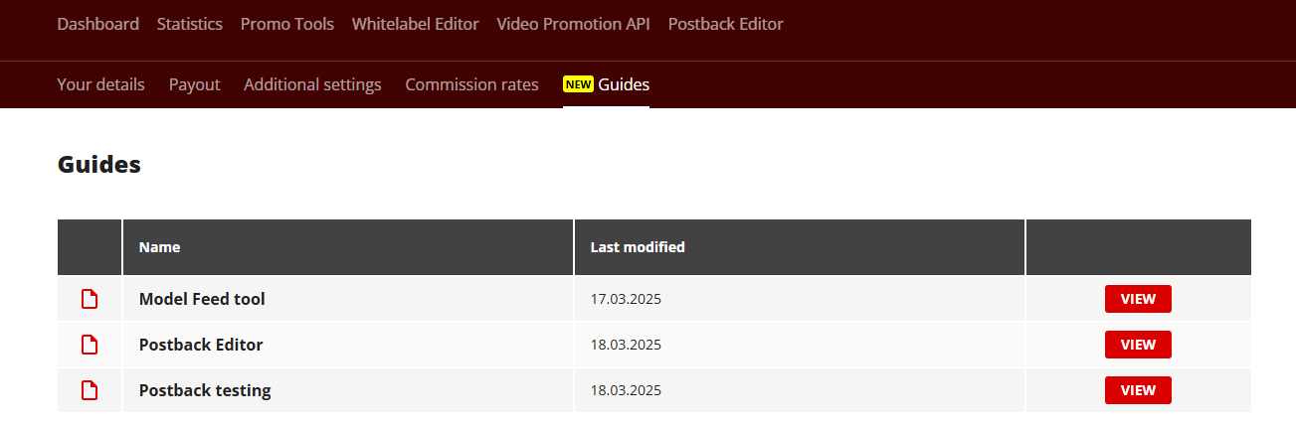Click the Postback testing guide name
The image size is (1296, 427).
(x=205, y=390)
